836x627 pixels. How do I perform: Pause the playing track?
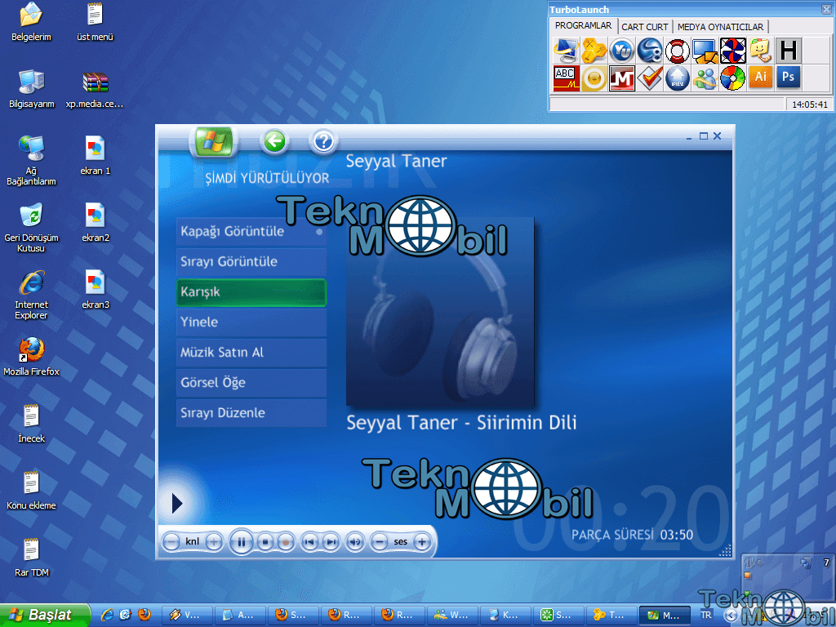[241, 542]
